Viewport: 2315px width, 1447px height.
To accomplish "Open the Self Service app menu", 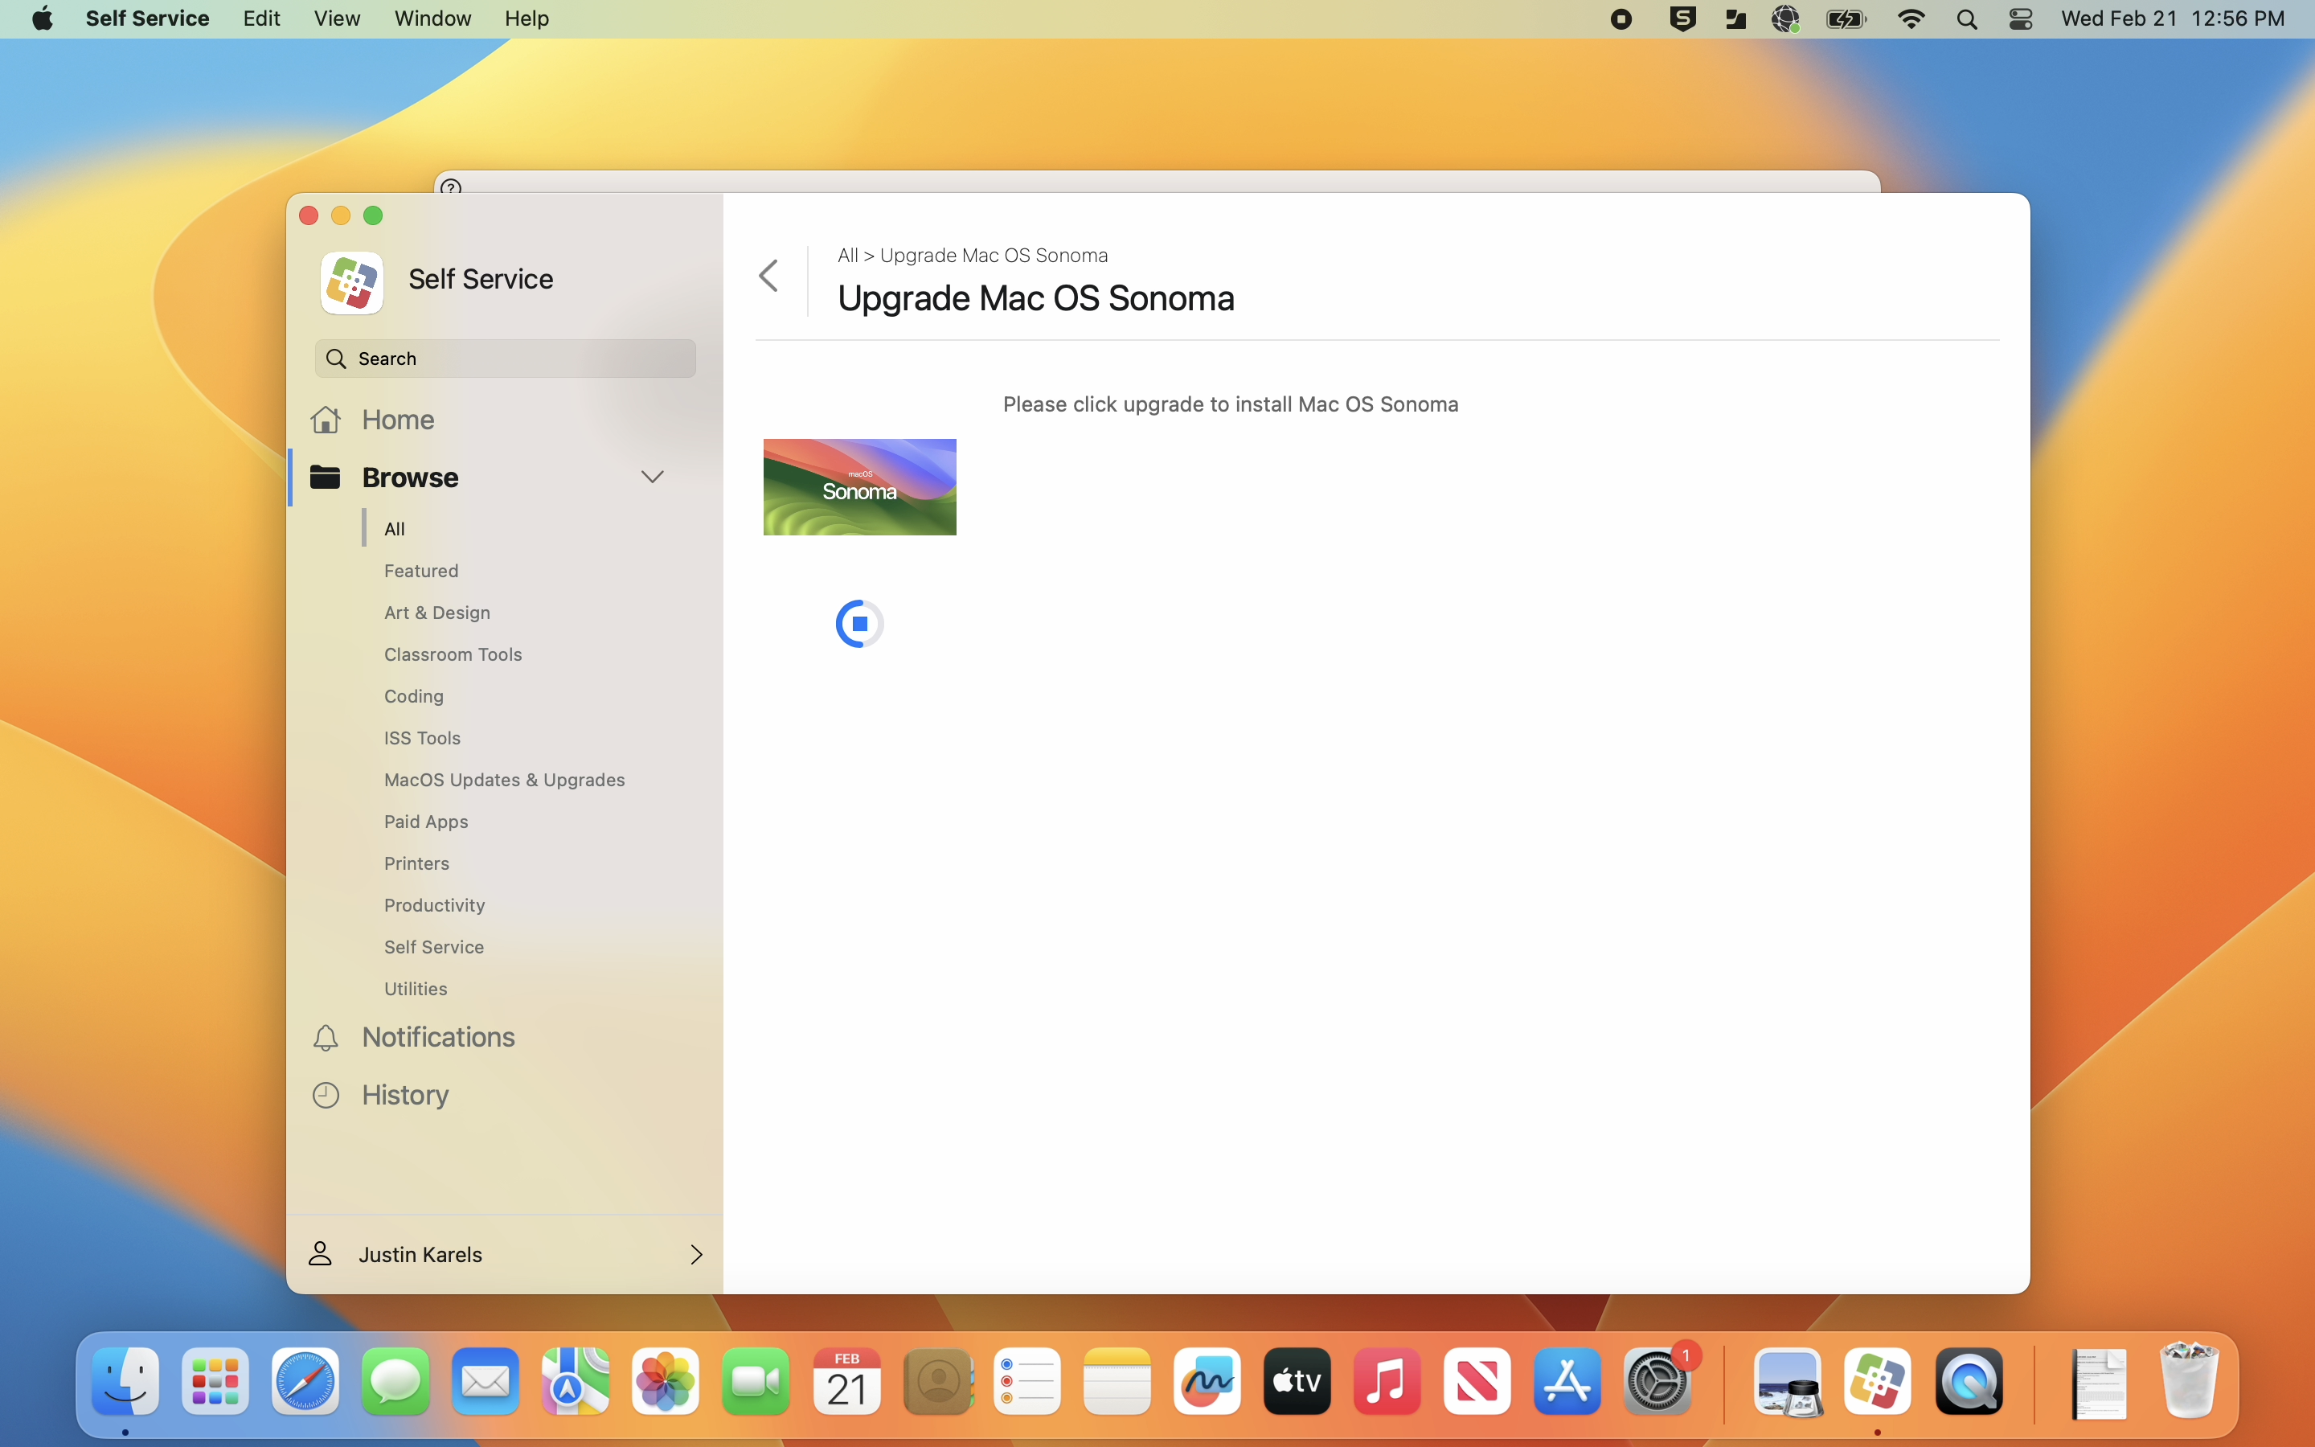I will [147, 18].
